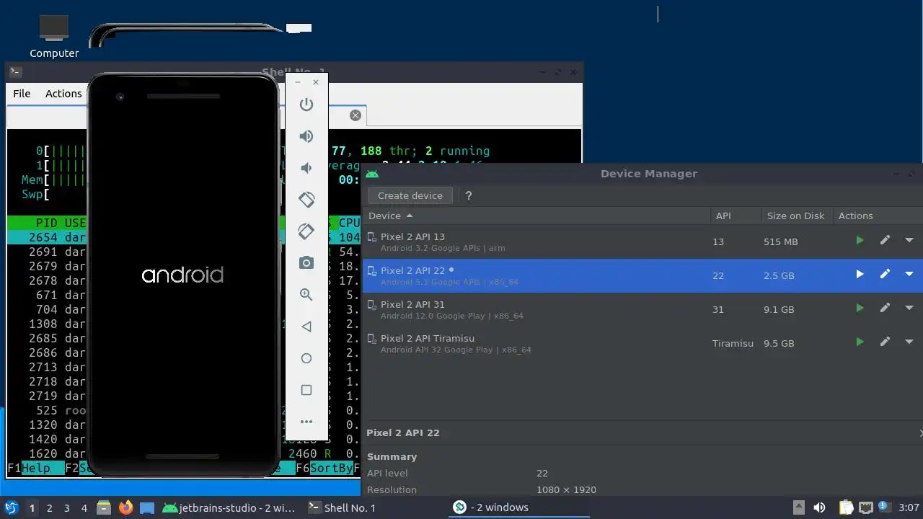Click the 'Resolution' label in device summary
This screenshot has width=923, height=519.
[392, 489]
